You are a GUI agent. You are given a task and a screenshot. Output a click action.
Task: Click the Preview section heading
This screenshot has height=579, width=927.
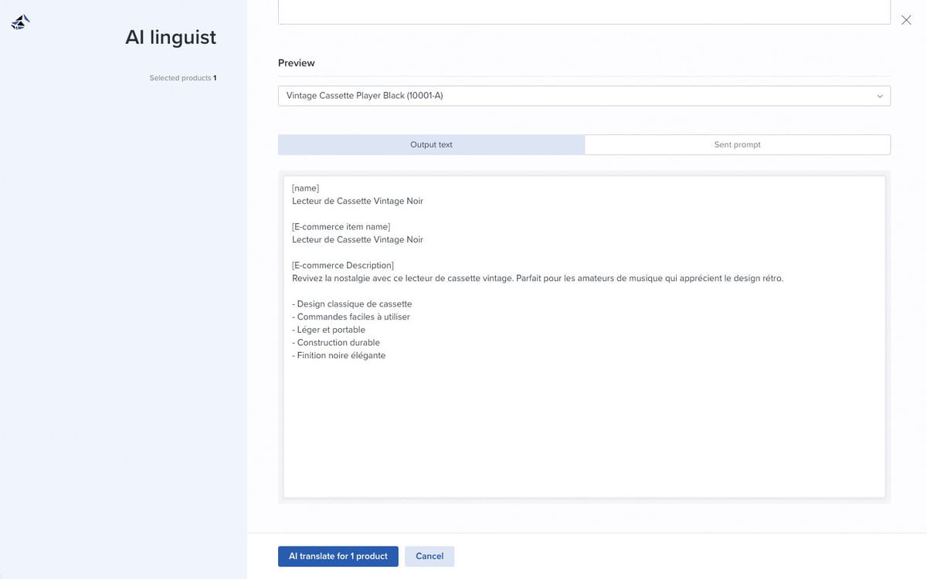click(x=297, y=63)
